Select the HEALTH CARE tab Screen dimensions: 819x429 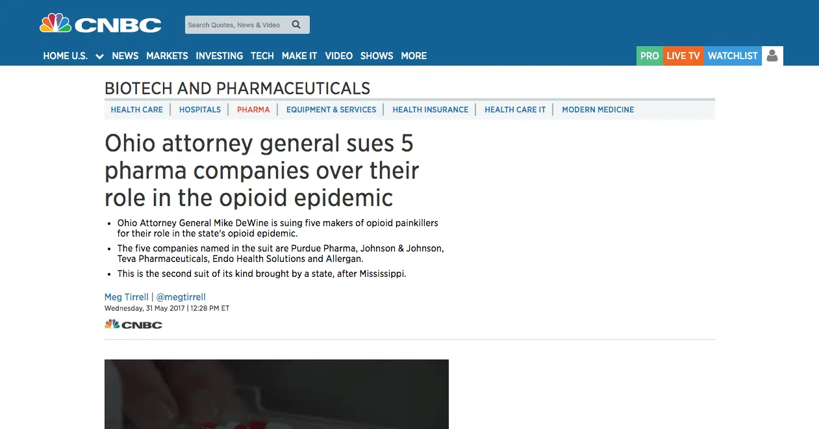click(x=137, y=110)
